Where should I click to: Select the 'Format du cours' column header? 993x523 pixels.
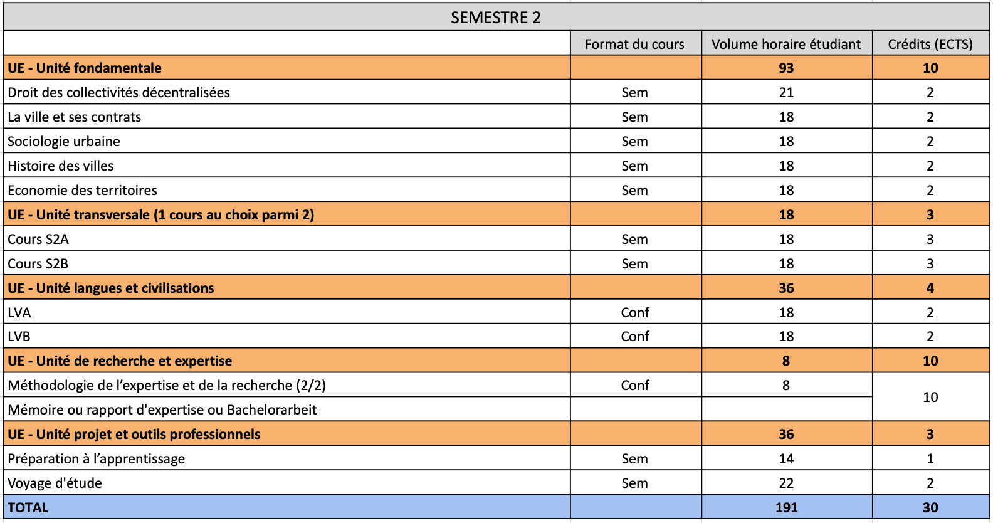634,44
